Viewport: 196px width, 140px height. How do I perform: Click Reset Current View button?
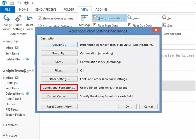(x=59, y=106)
